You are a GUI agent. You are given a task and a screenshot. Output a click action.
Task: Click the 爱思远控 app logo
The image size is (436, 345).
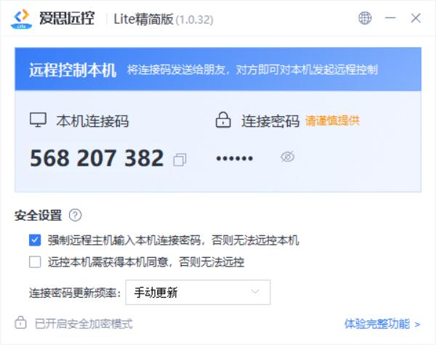pyautogui.click(x=21, y=19)
